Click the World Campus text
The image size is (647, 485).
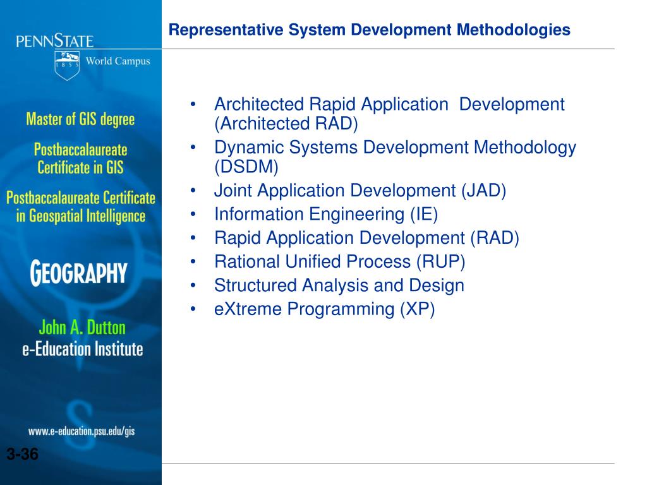118,61
